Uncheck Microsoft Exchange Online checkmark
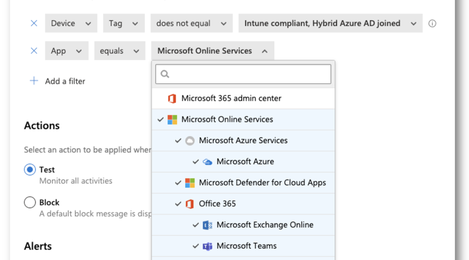 coord(196,225)
